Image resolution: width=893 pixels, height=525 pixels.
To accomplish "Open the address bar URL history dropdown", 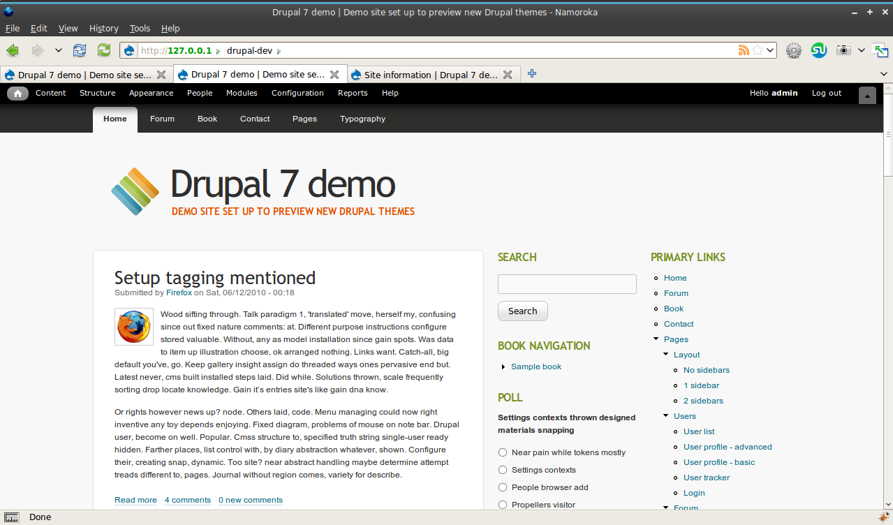I will point(770,50).
